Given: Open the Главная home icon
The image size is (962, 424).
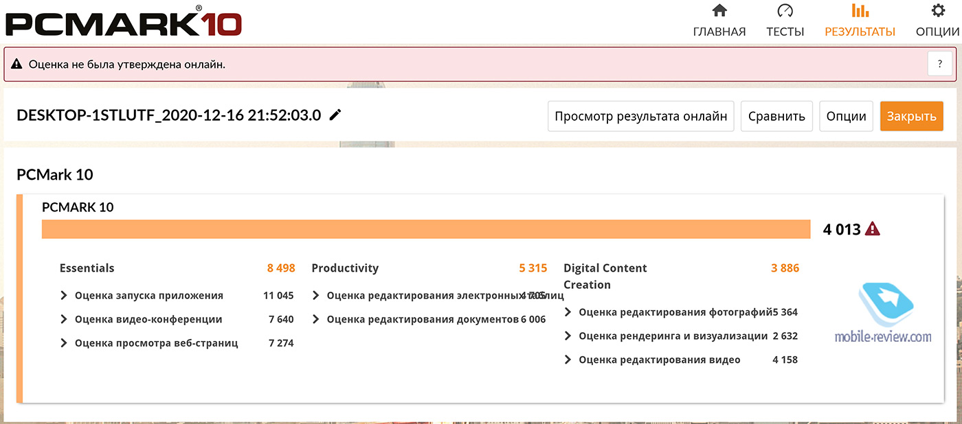Looking at the screenshot, I should click(x=719, y=11).
